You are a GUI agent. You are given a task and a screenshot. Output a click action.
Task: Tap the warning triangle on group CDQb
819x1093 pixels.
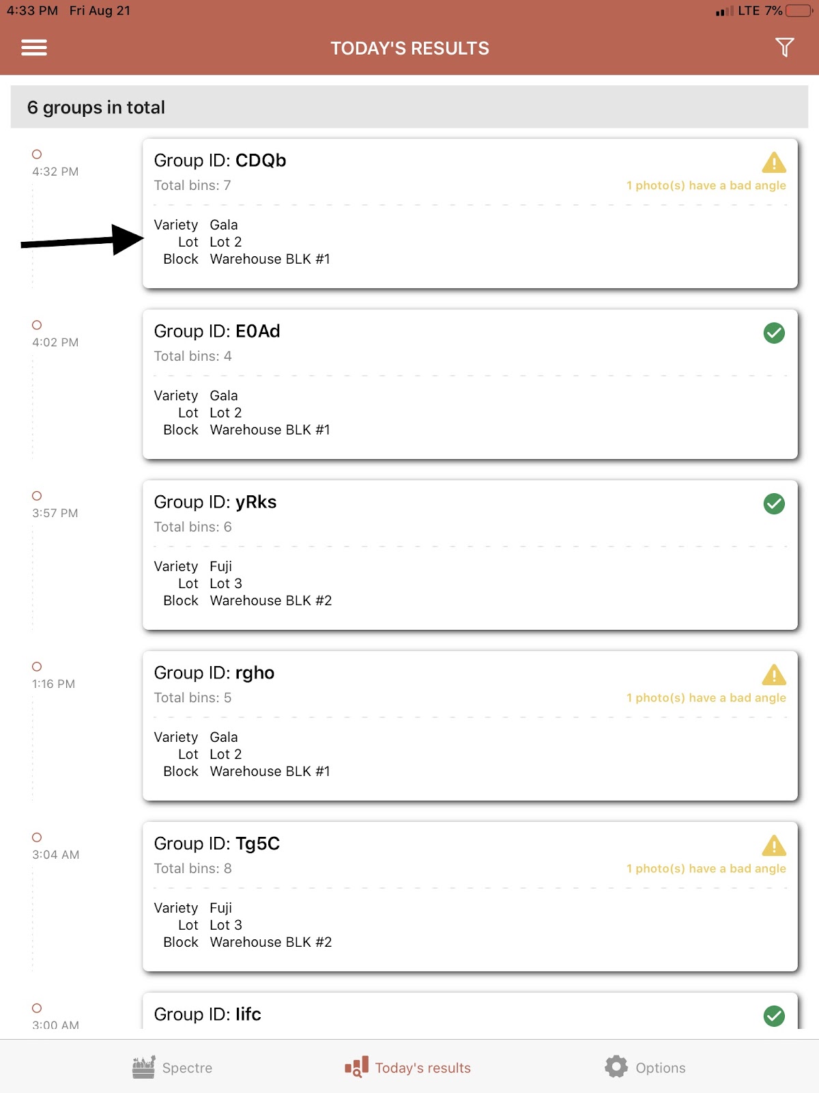pos(773,163)
